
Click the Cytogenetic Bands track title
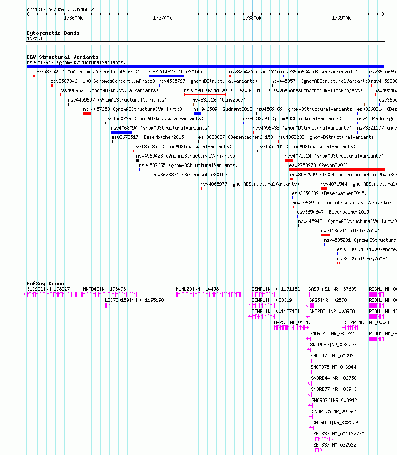click(x=53, y=33)
